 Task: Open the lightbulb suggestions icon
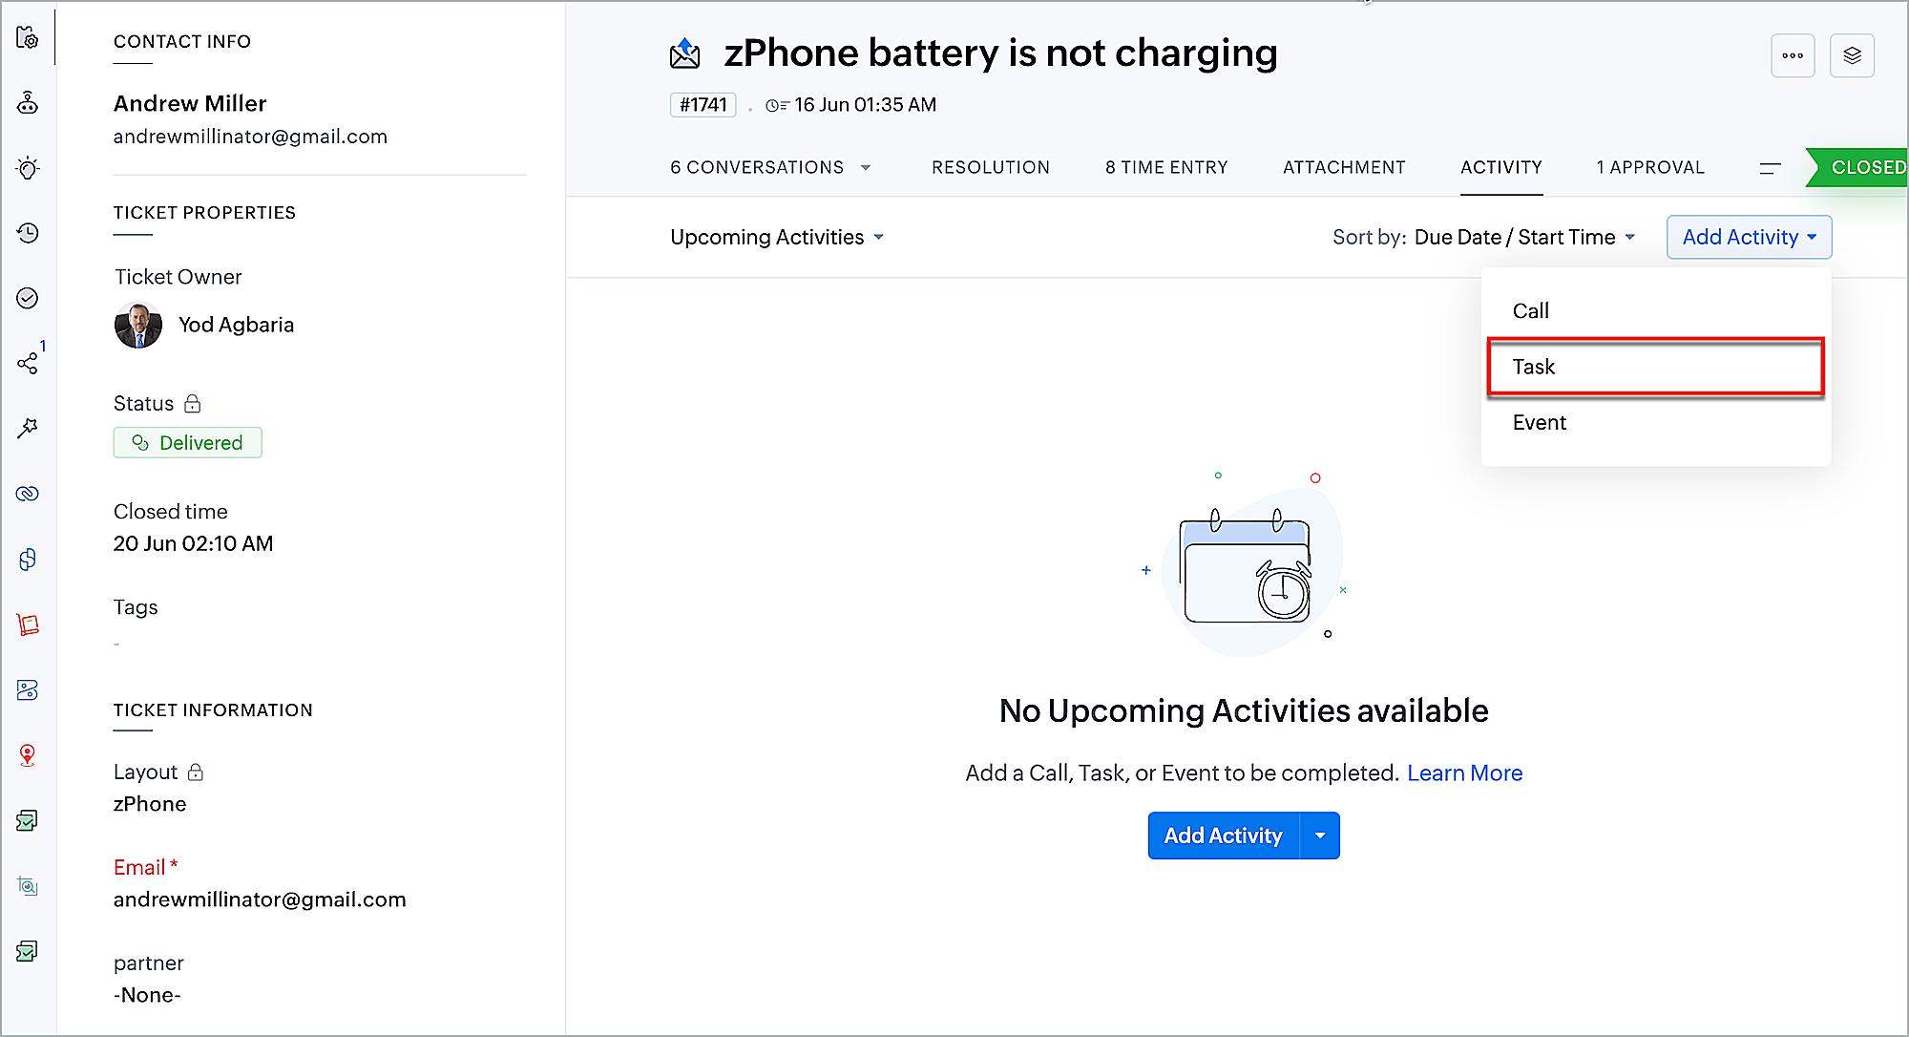click(x=28, y=168)
